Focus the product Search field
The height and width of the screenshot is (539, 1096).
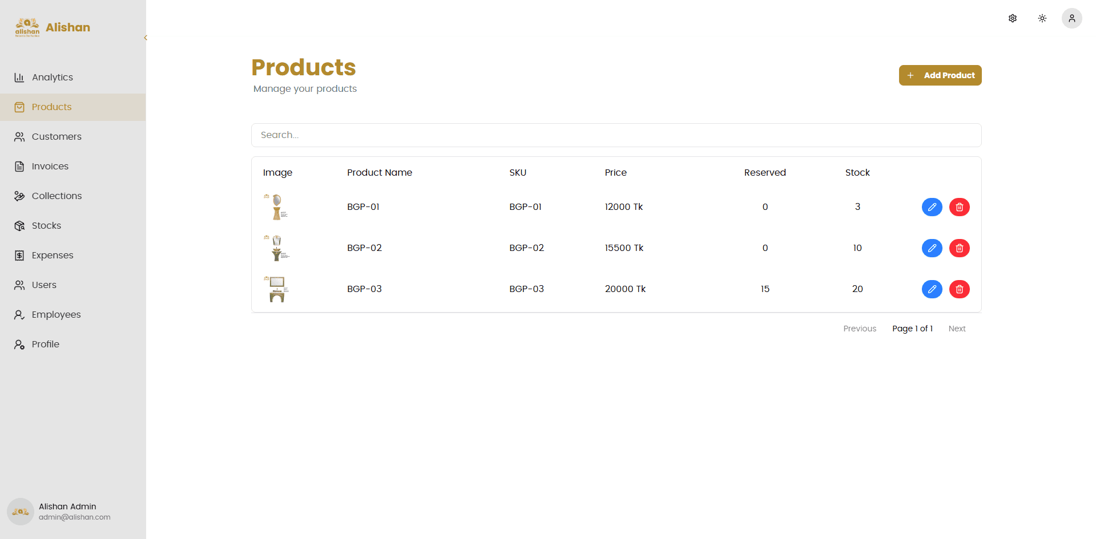click(x=616, y=135)
